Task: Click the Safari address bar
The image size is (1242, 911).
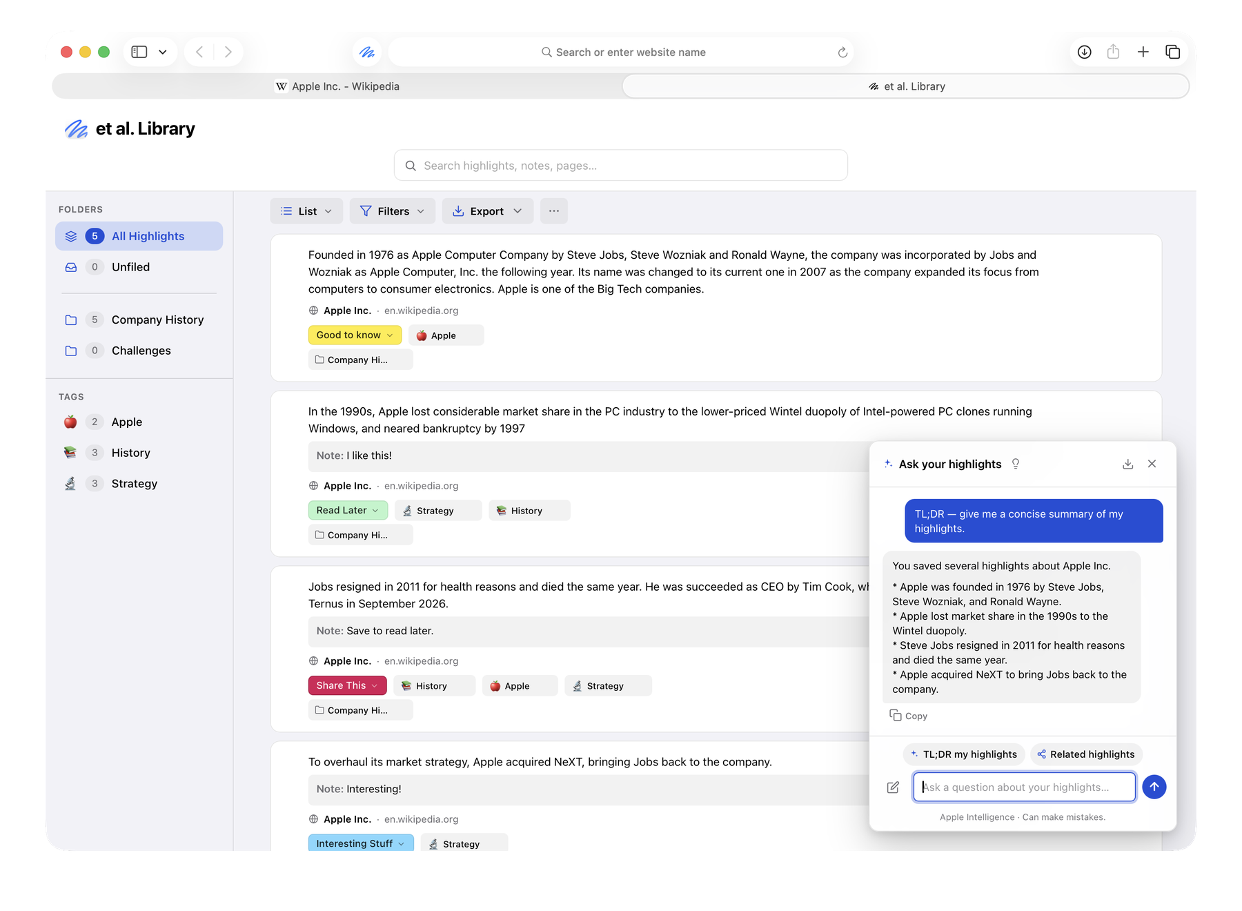Action: [x=621, y=52]
